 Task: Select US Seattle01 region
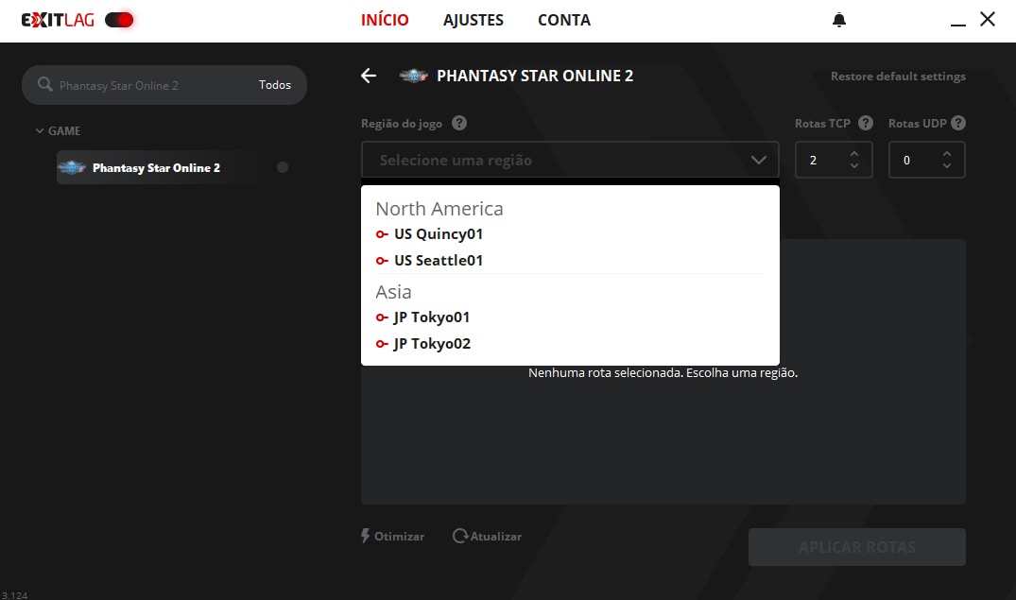click(x=439, y=260)
